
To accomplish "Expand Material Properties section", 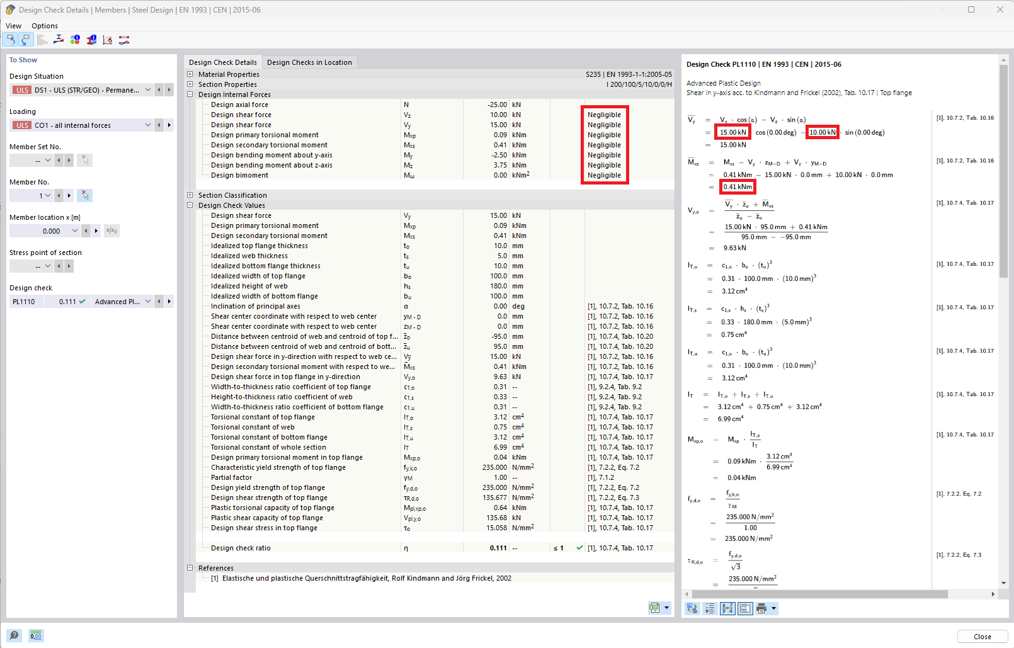I will click(190, 74).
